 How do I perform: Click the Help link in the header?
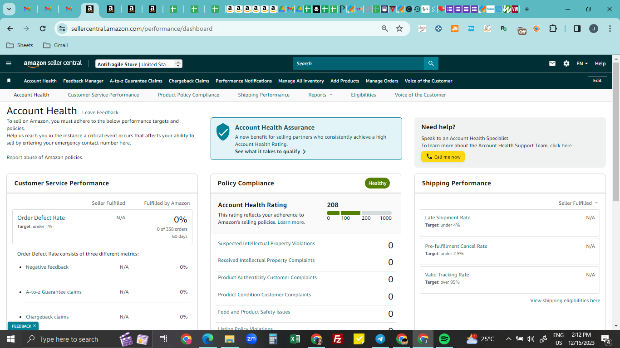tap(600, 63)
